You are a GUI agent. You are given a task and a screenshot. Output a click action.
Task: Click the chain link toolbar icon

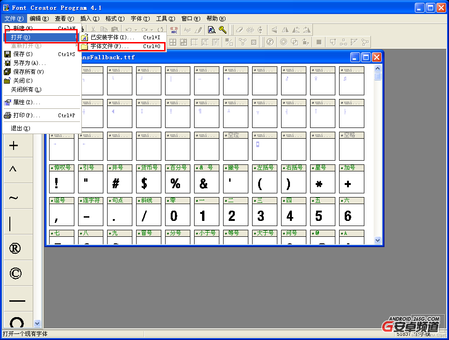click(250, 30)
